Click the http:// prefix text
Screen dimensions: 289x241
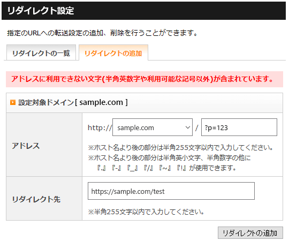(100, 127)
